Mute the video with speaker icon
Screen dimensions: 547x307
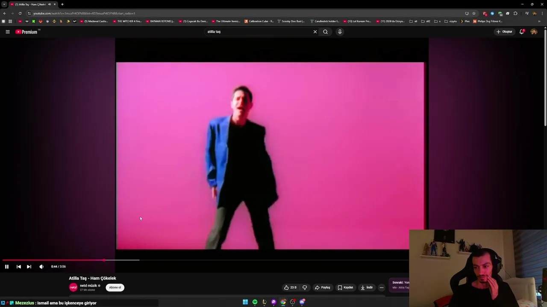pyautogui.click(x=41, y=266)
